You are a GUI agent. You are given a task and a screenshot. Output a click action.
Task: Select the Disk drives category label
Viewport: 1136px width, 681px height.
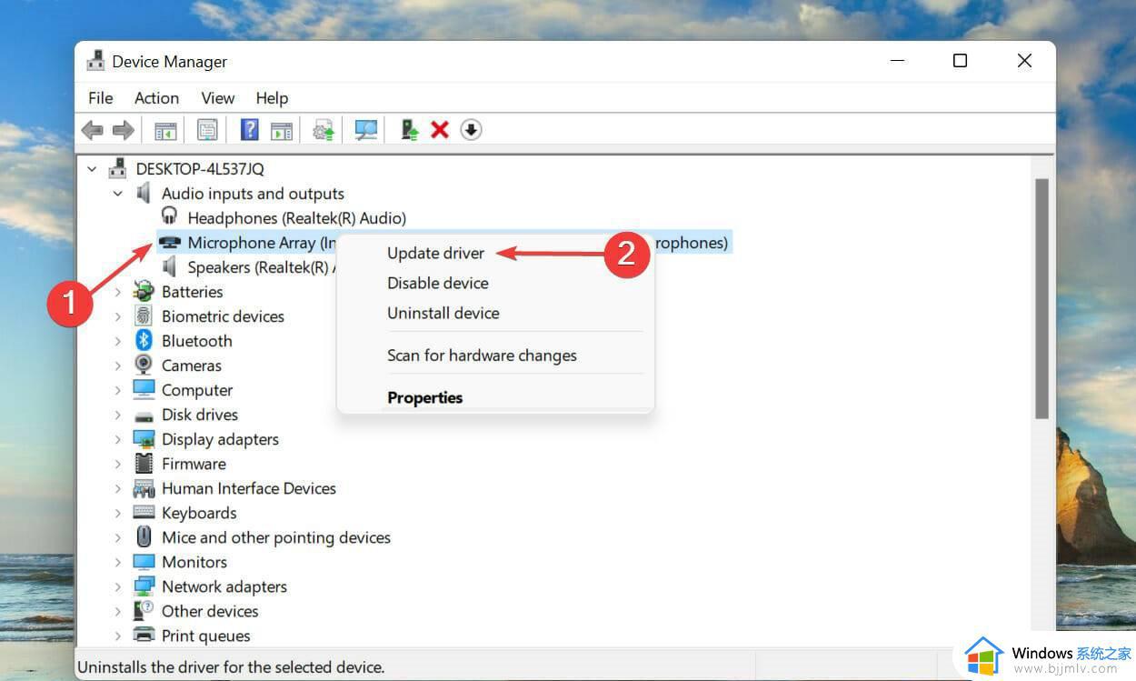199,415
